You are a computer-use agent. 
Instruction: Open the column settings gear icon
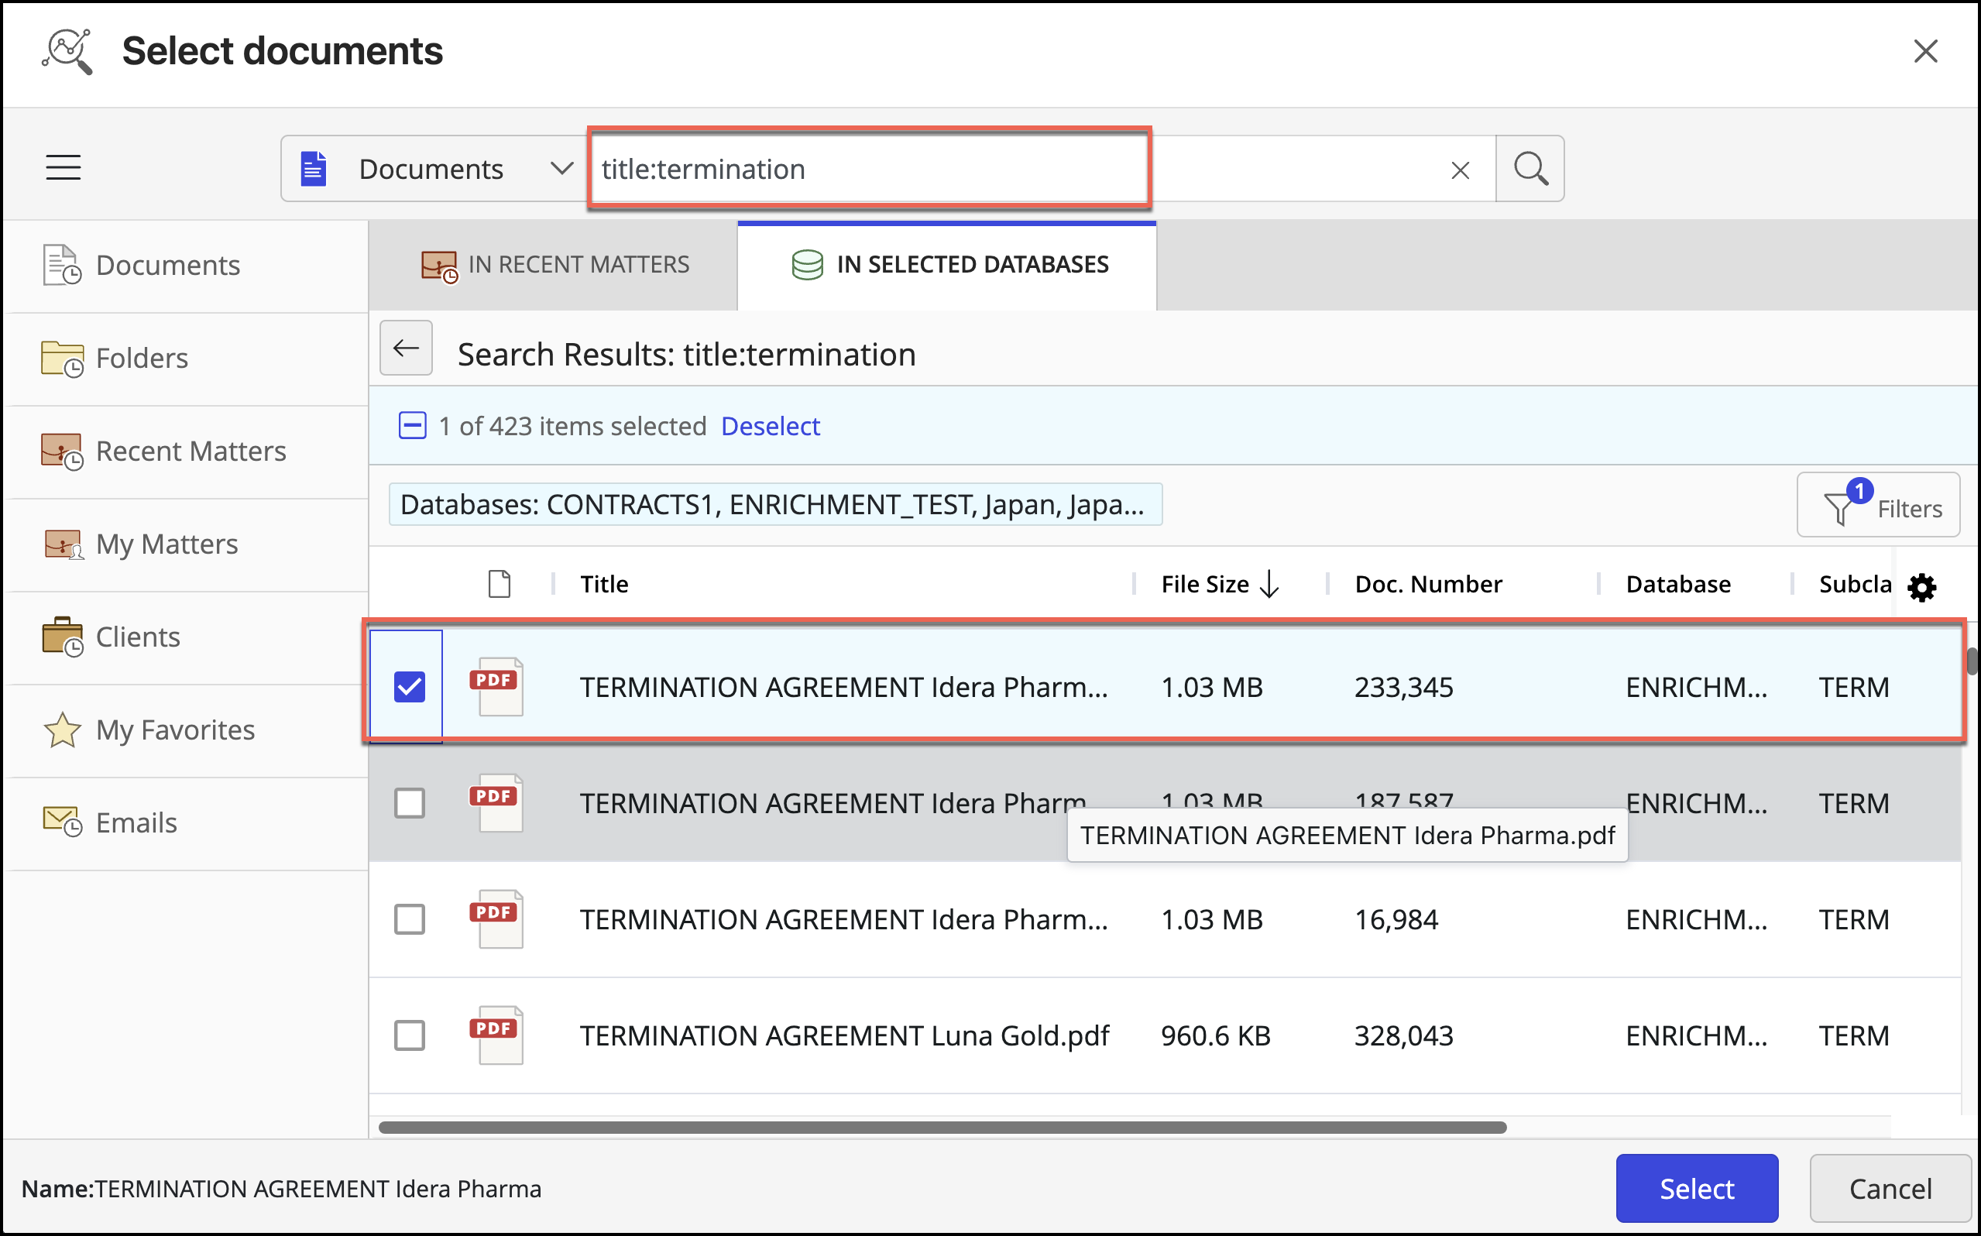click(1921, 587)
